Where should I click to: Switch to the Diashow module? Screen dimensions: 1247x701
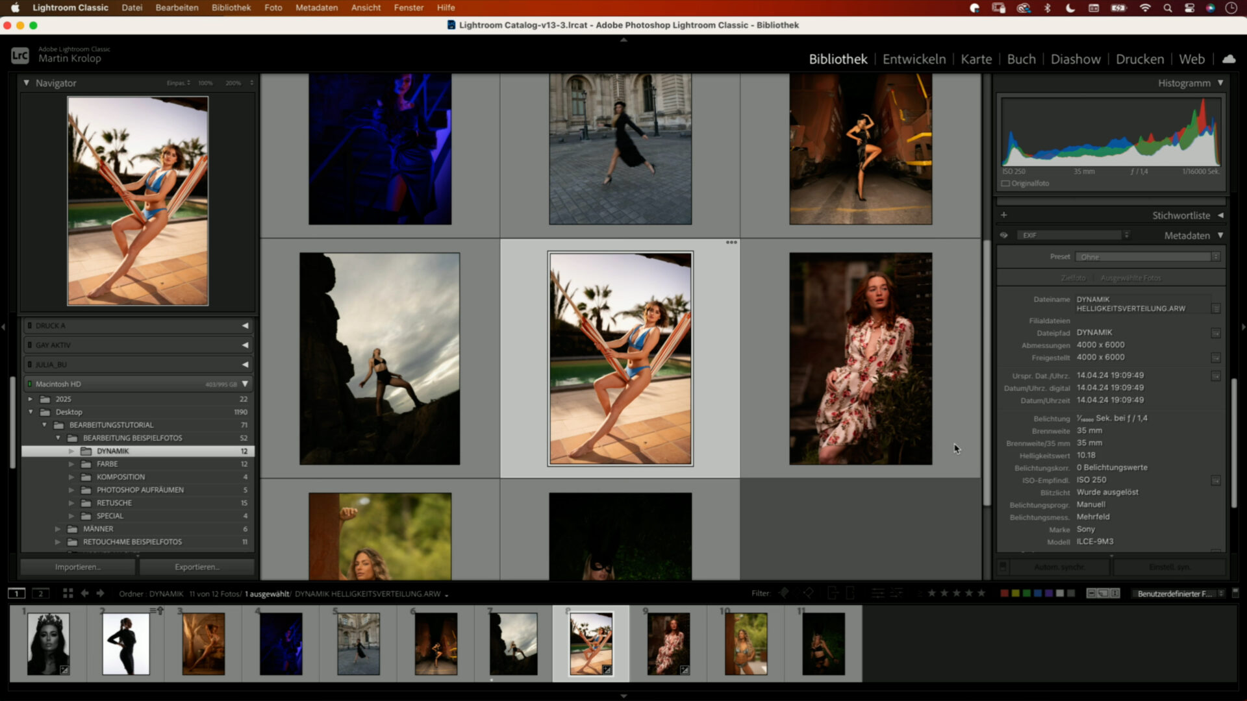pyautogui.click(x=1076, y=59)
